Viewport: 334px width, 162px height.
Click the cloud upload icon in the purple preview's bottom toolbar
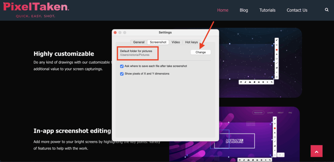249,160
